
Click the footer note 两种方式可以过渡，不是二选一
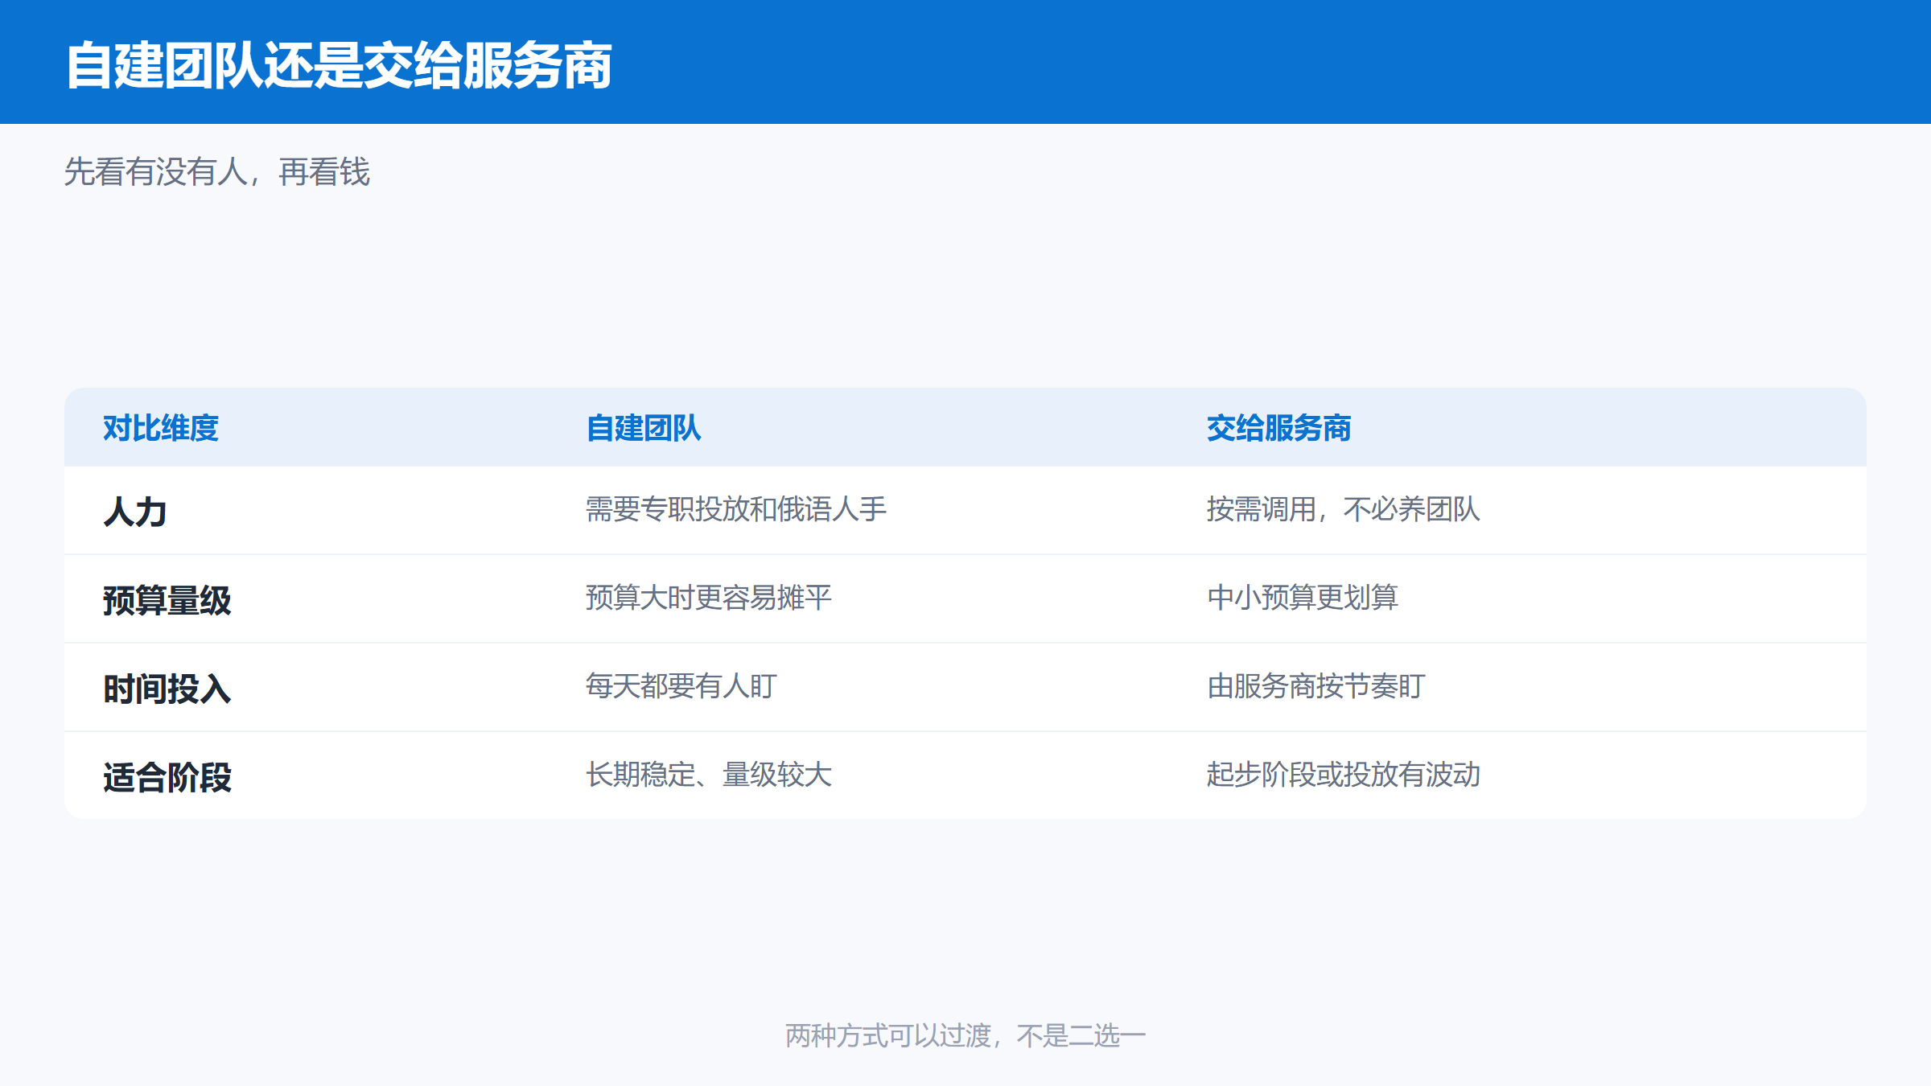click(965, 1035)
